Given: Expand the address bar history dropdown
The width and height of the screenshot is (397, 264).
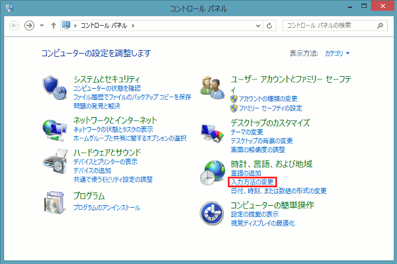Looking at the screenshot, I should point(258,26).
